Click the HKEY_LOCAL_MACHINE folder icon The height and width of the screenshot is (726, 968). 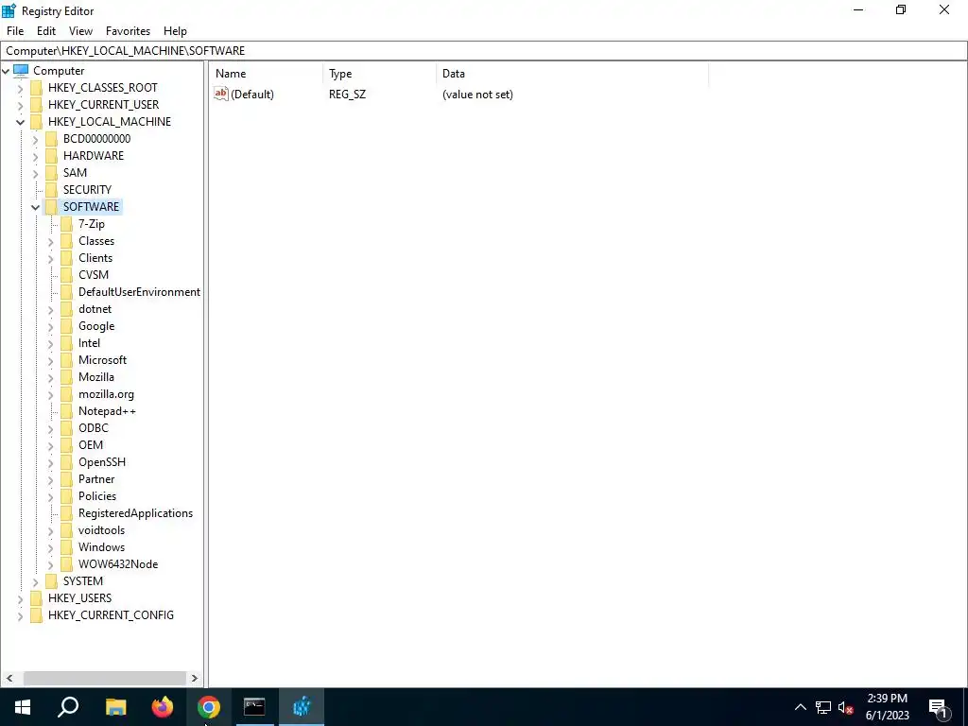37,122
